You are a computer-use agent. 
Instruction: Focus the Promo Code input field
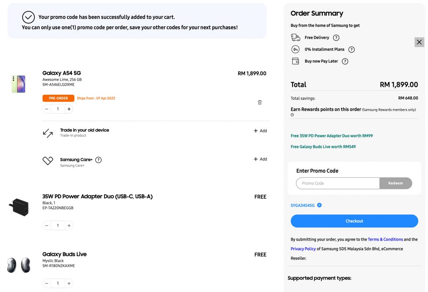point(338,183)
